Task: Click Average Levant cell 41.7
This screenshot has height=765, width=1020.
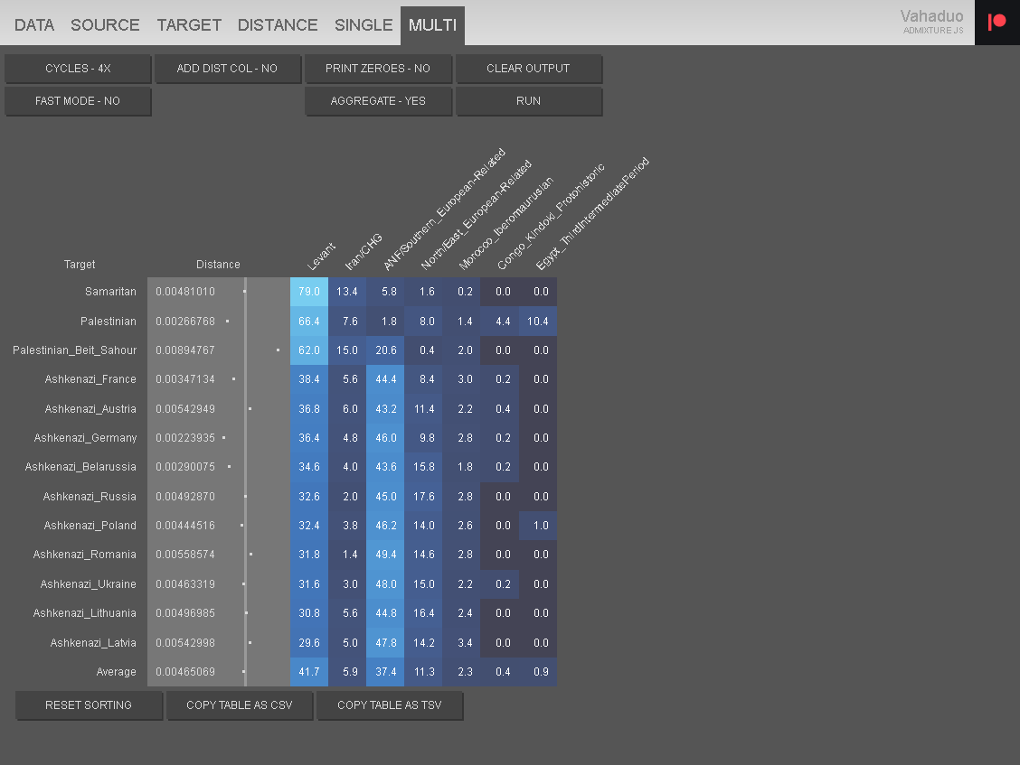Action: coord(309,672)
